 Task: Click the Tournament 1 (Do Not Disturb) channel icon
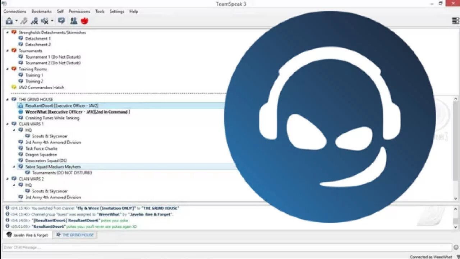(21, 57)
